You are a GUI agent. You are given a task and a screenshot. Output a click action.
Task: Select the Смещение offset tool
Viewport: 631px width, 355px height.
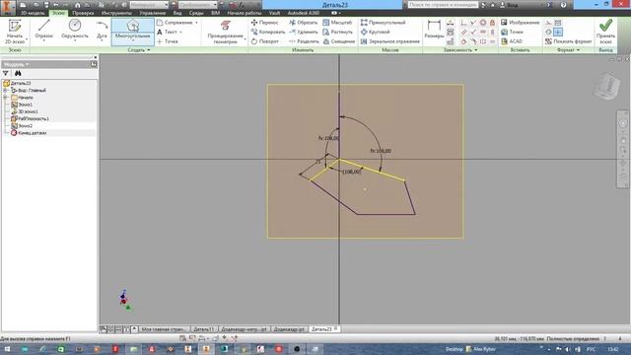click(x=339, y=41)
